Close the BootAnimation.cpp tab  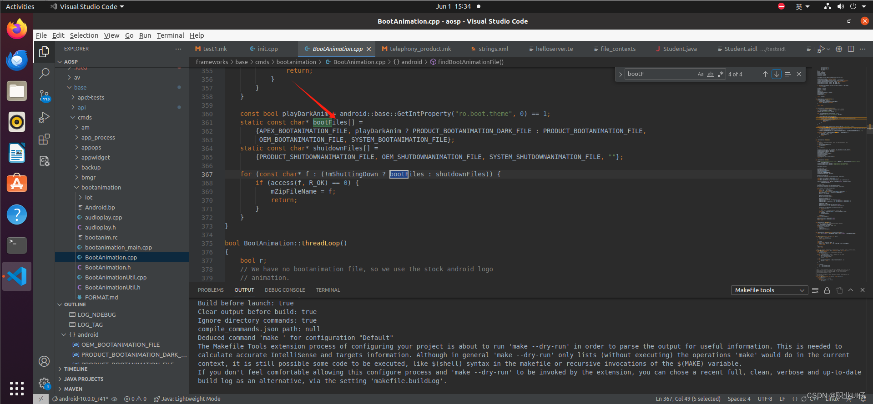pos(369,49)
